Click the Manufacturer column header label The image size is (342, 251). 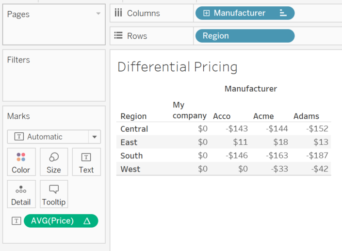tap(251, 89)
